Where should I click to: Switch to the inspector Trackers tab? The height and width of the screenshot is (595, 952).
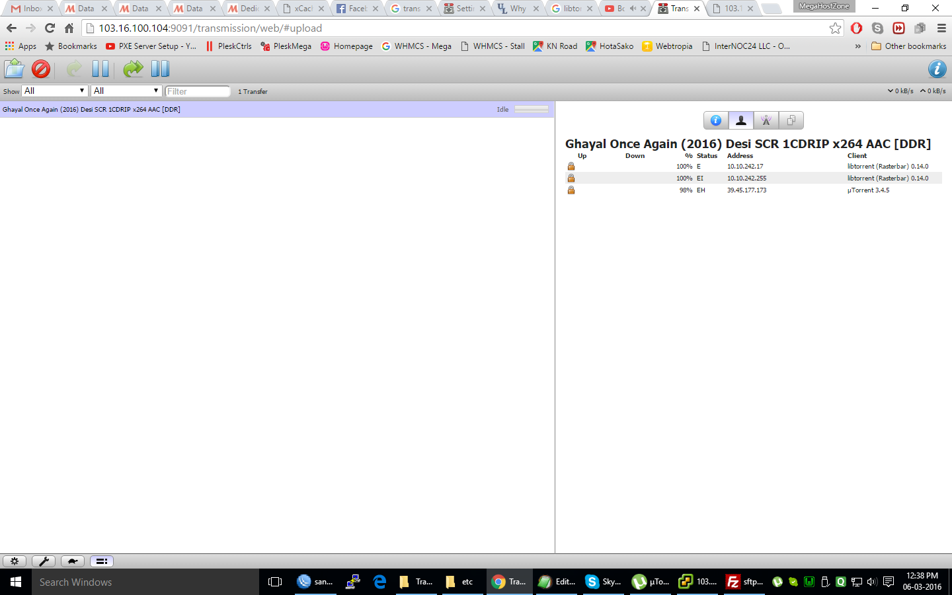click(x=766, y=120)
